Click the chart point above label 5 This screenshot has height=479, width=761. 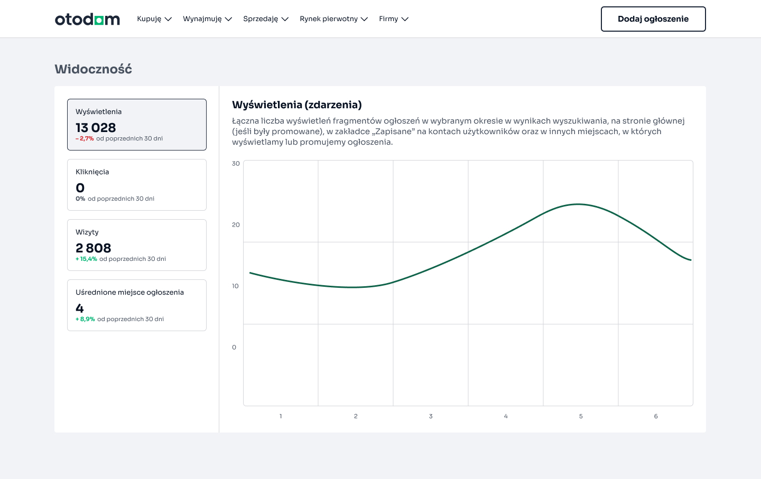pos(581,205)
